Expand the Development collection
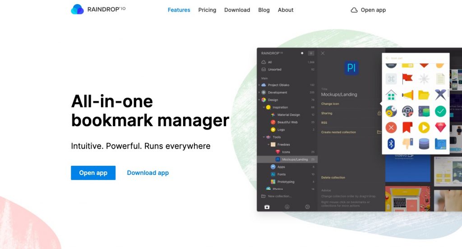462x249 pixels. (259, 92)
